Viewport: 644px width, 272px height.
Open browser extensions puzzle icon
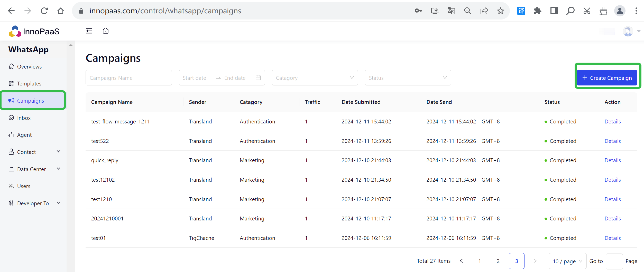pyautogui.click(x=537, y=11)
